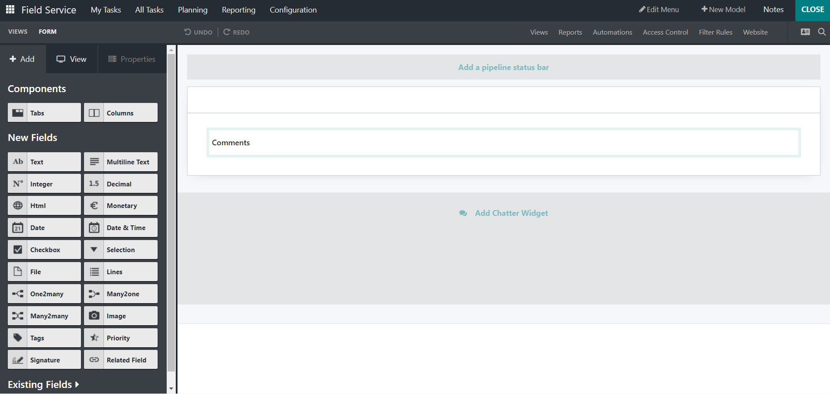Screen dimensions: 830x394
Task: Select the Html new field
Action: click(x=44, y=206)
